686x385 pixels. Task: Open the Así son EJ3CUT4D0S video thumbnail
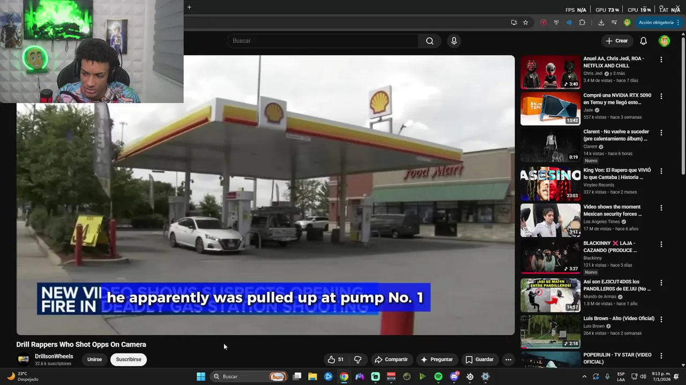(550, 295)
